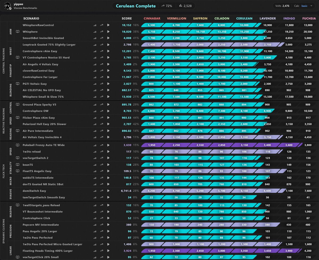Open the book icon next to PGTI Voltaic Easy
Viewport: 319px width, 260px height.
tap(18, 84)
